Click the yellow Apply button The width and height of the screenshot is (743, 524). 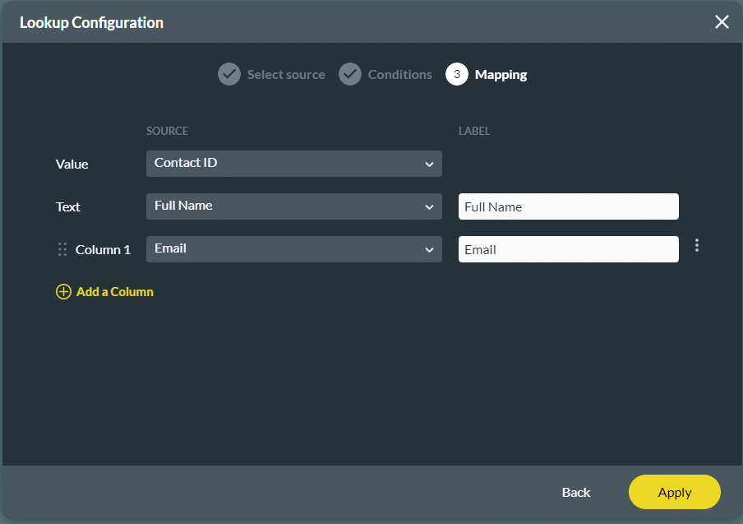(674, 492)
